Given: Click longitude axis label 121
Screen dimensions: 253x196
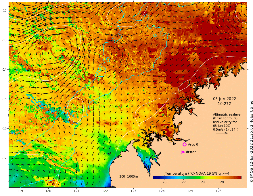Looking at the screenshot, I should (77, 191).
